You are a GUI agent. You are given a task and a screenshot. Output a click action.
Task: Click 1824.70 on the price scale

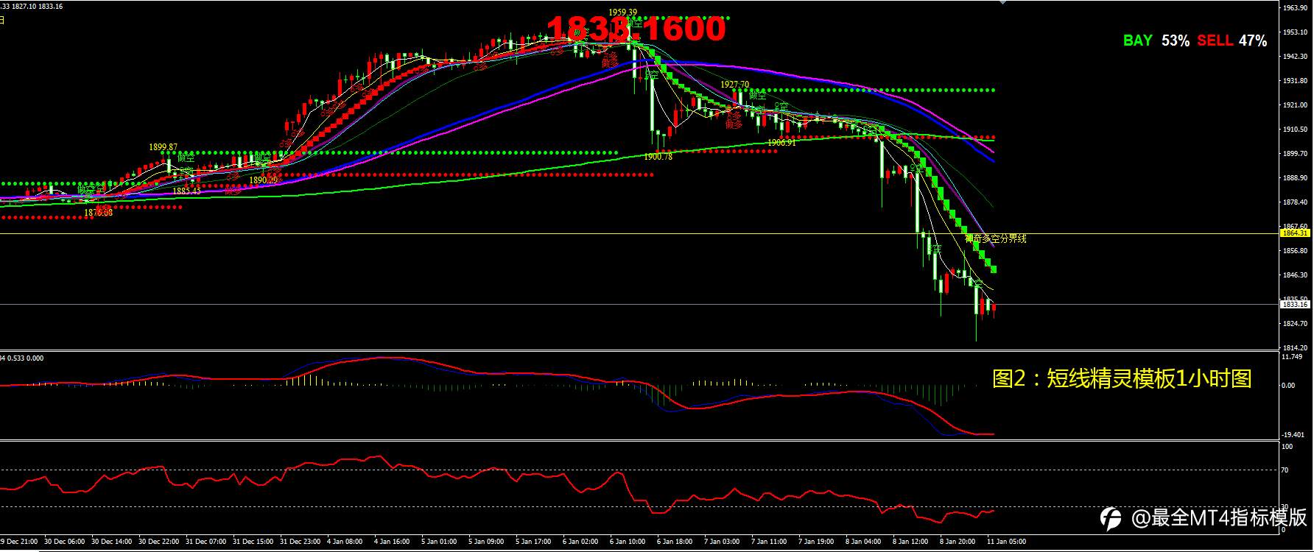point(1295,324)
